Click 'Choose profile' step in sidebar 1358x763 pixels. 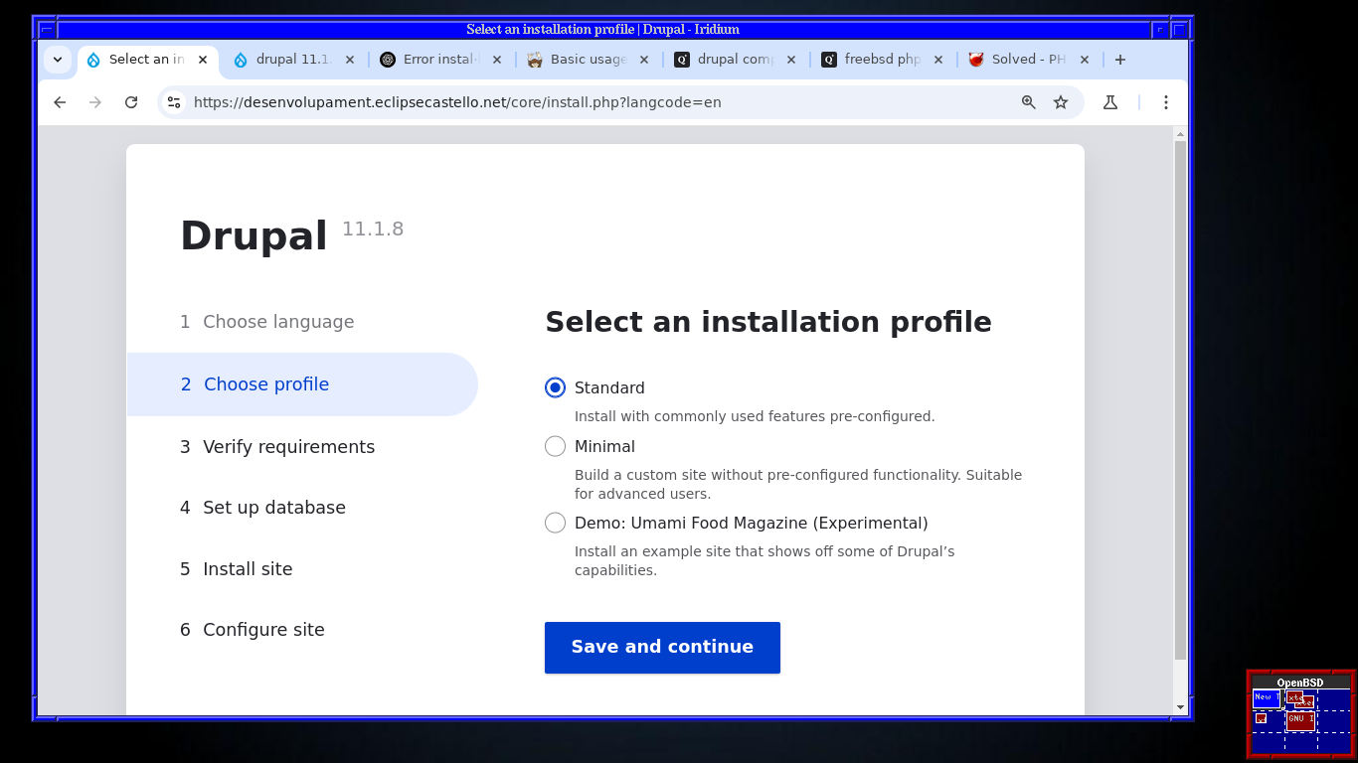tap(302, 384)
